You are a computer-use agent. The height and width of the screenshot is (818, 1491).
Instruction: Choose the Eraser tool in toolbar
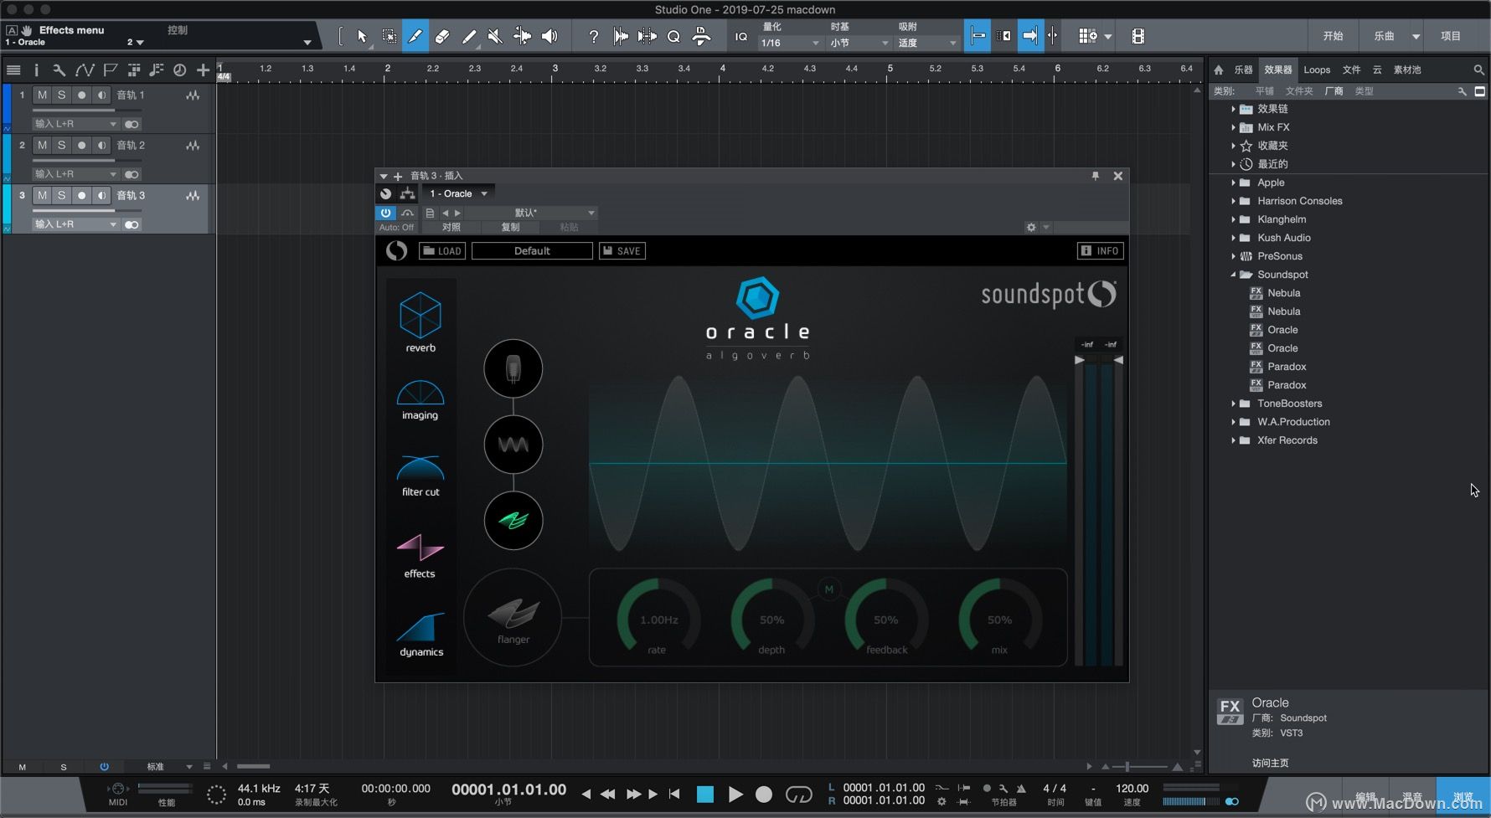point(442,36)
